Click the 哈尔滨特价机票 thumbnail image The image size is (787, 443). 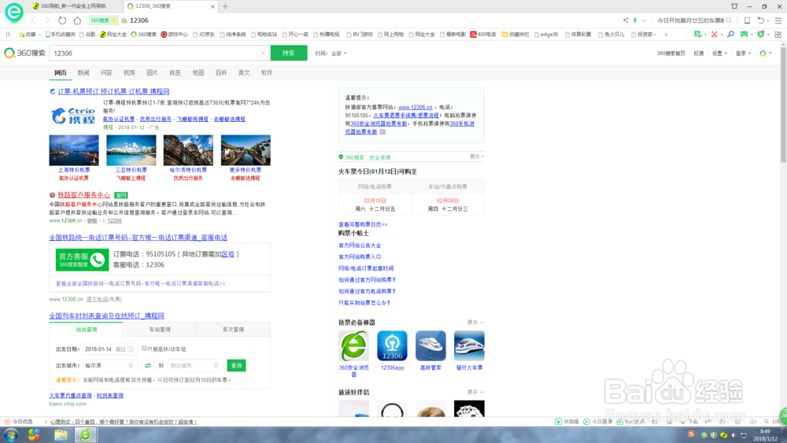(188, 150)
